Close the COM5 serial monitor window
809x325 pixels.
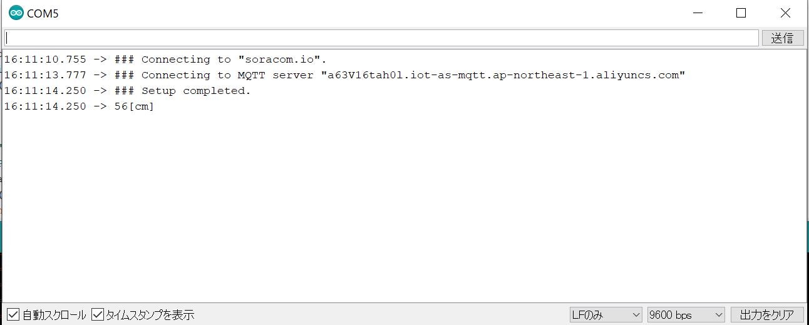click(x=785, y=13)
